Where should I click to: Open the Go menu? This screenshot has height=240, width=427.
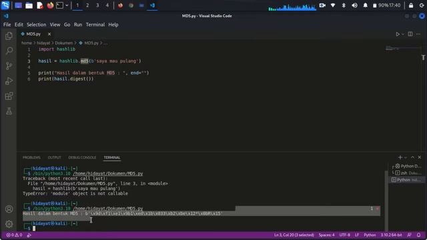click(67, 25)
